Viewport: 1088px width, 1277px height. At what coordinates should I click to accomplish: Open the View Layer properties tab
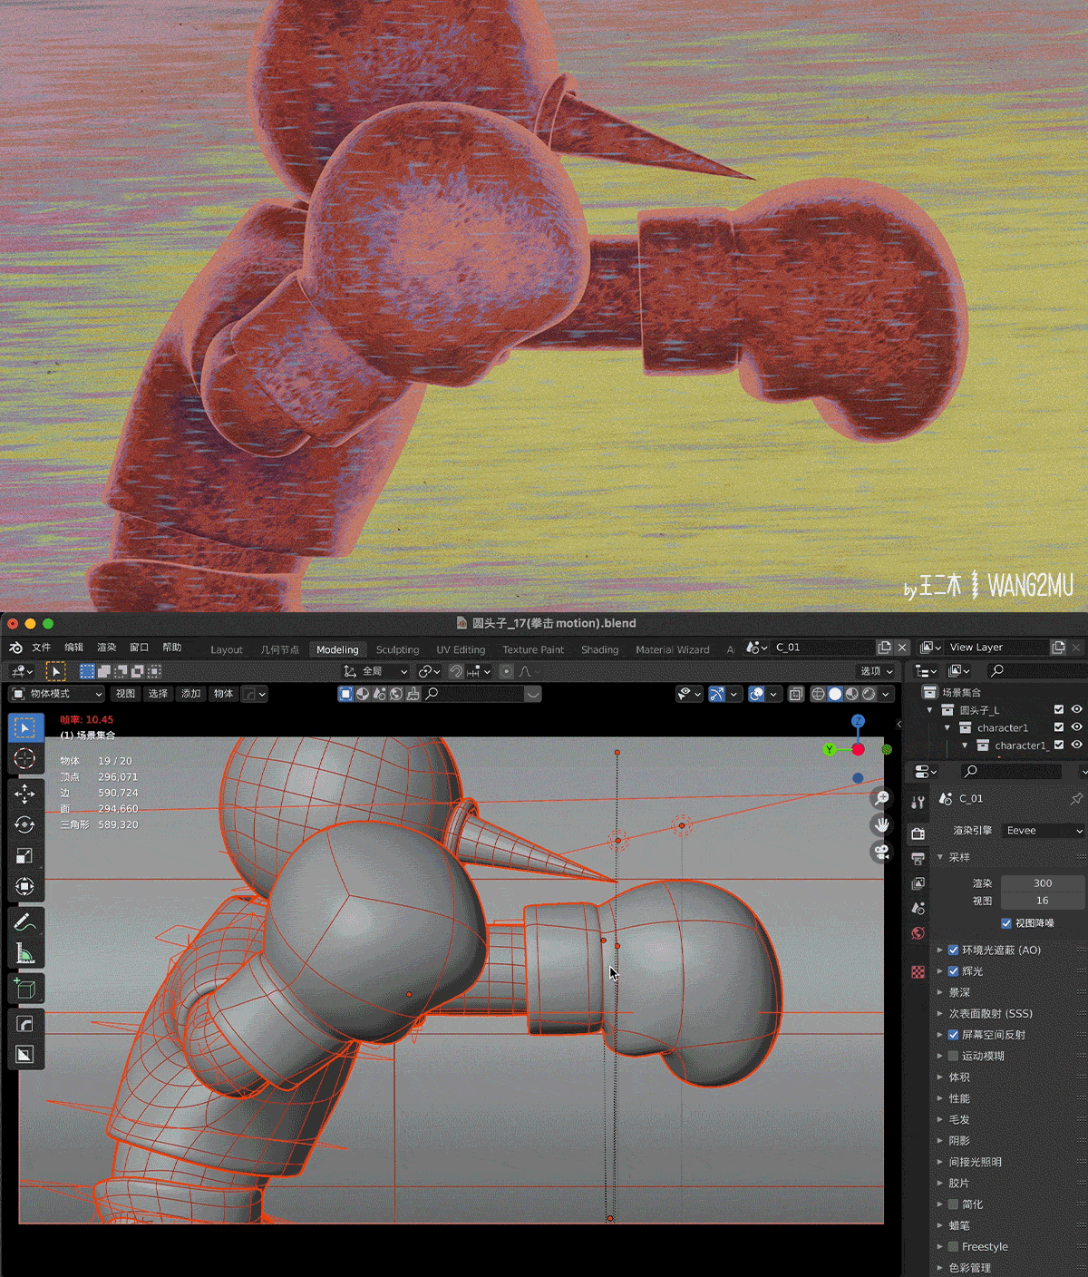coord(918,883)
